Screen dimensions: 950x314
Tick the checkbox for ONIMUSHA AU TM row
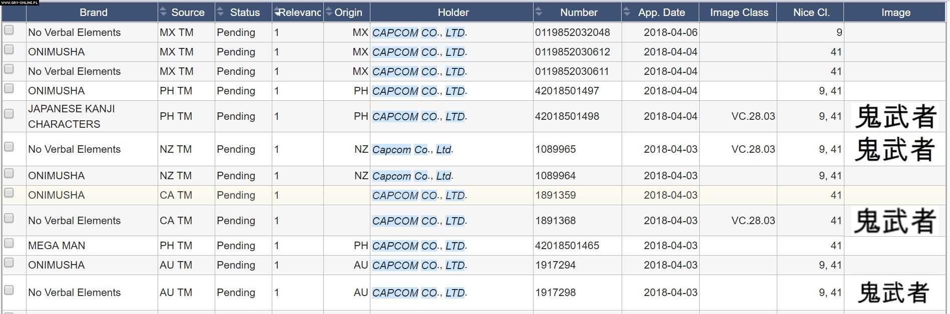tap(9, 263)
